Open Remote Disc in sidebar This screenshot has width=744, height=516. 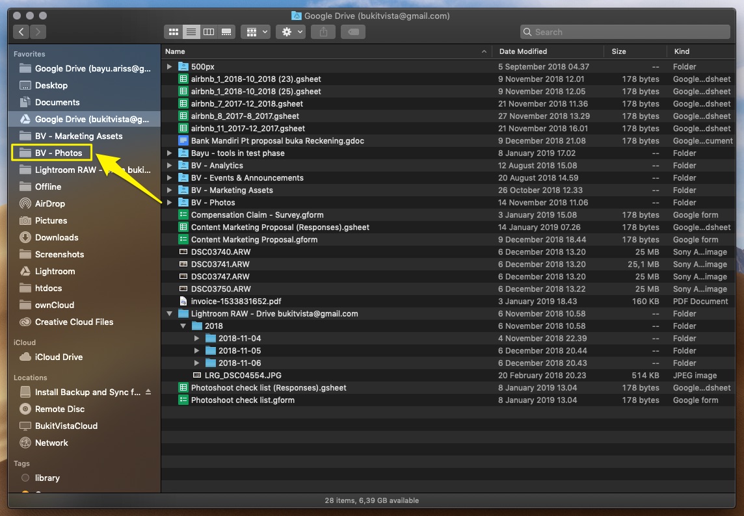(x=85, y=409)
